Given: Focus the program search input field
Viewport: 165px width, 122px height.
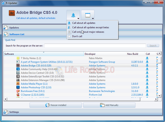Looking at the screenshot, I should [95, 46].
